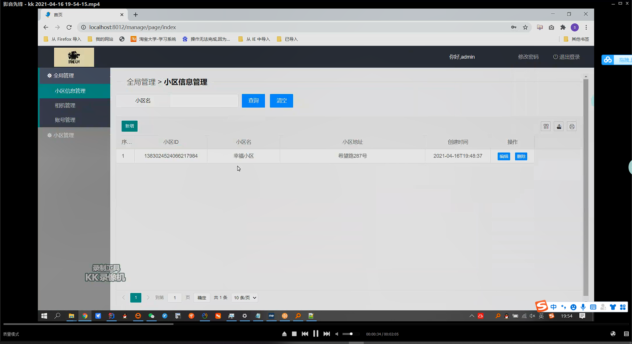The width and height of the screenshot is (632, 344).
Task: Open Windows Start menu
Action: coord(44,316)
